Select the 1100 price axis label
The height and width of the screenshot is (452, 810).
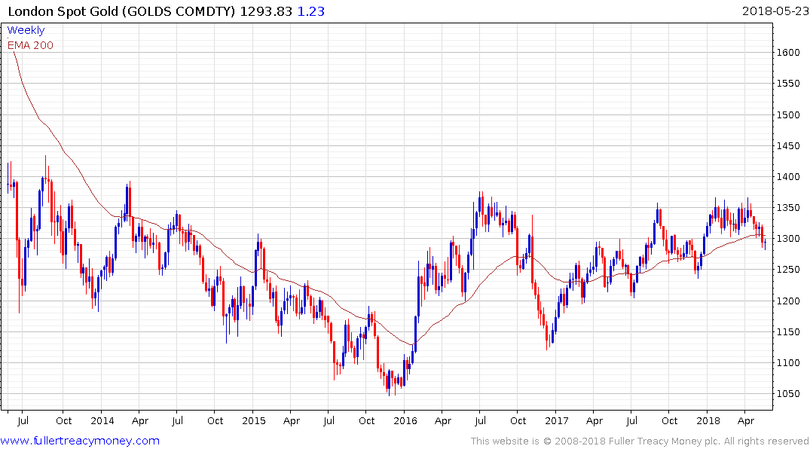click(x=788, y=362)
